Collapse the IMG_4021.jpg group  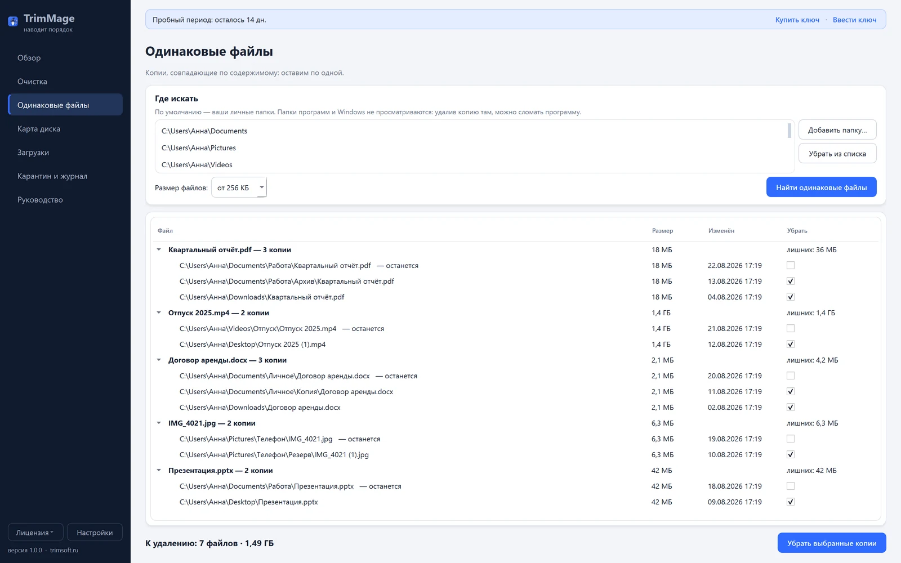click(x=159, y=423)
